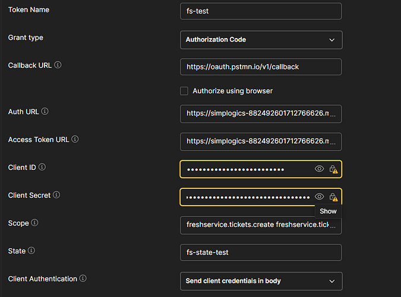Viewport: 401px width, 297px height.
Task: Reveal Client Secret using the eye icon
Action: point(319,197)
